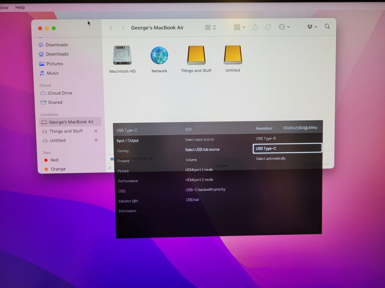385x288 pixels.
Task: Select Gaming in the monitor OSD
Action: (x=123, y=151)
